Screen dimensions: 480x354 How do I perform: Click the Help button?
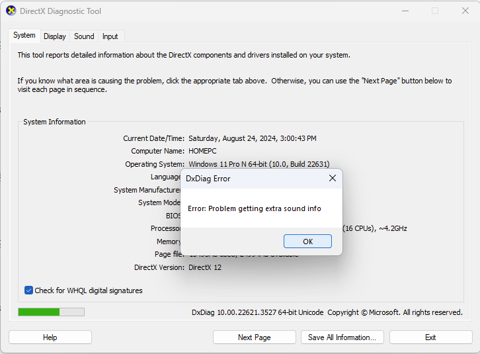point(50,337)
